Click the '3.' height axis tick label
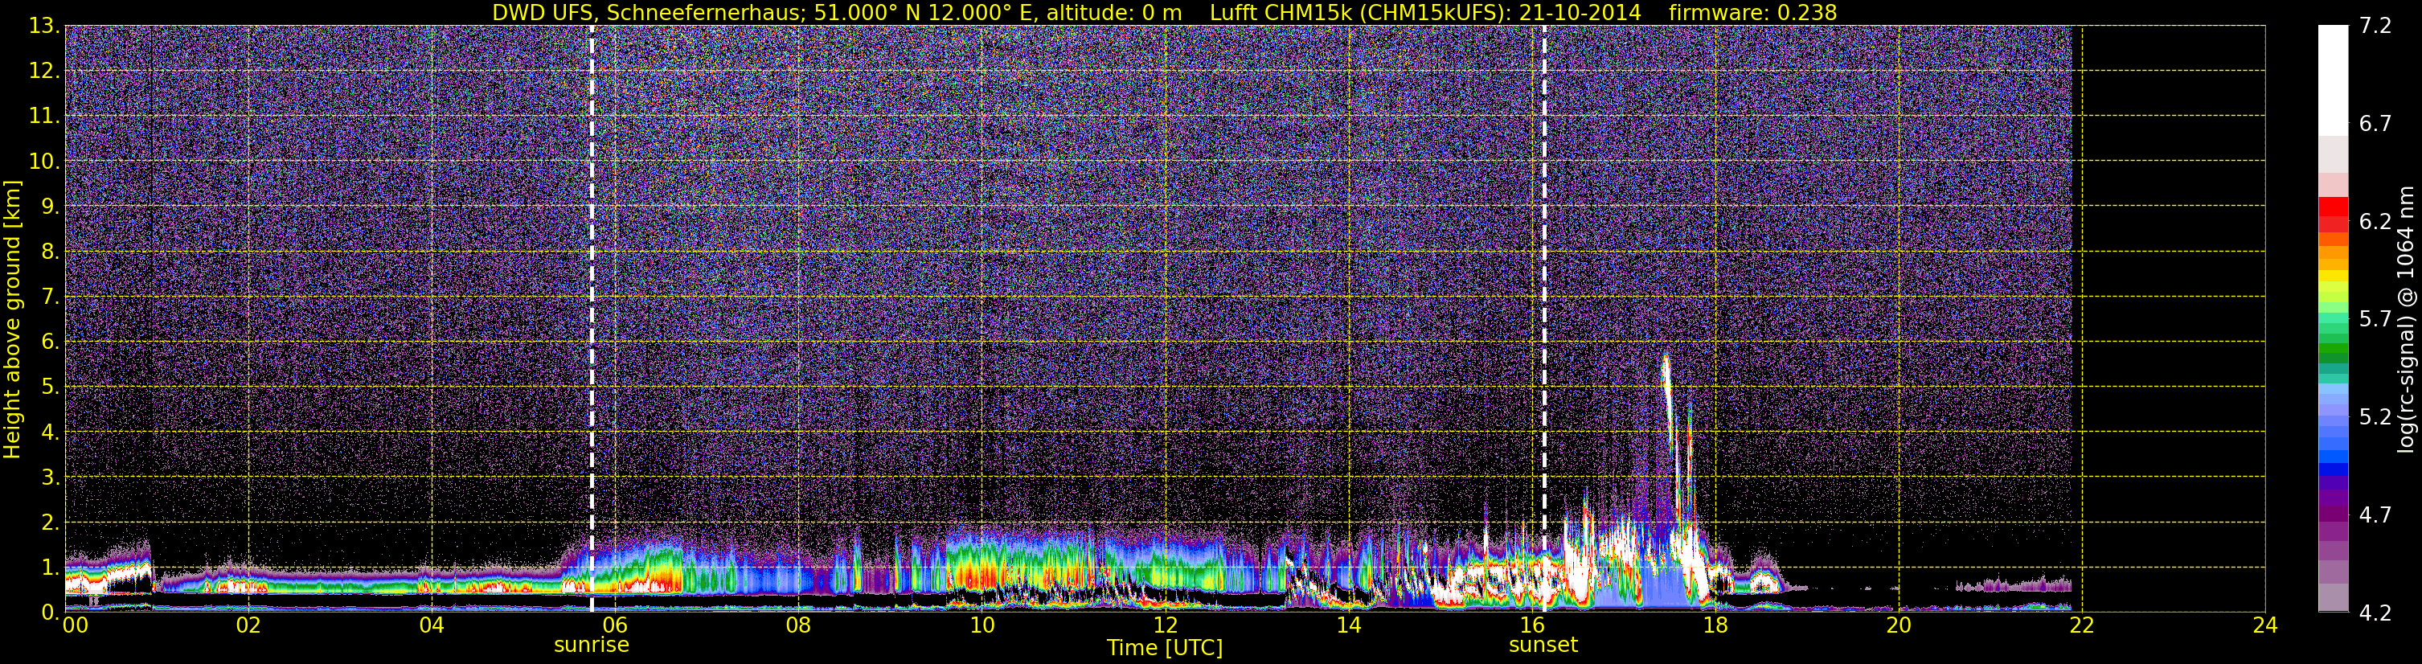 (x=50, y=478)
